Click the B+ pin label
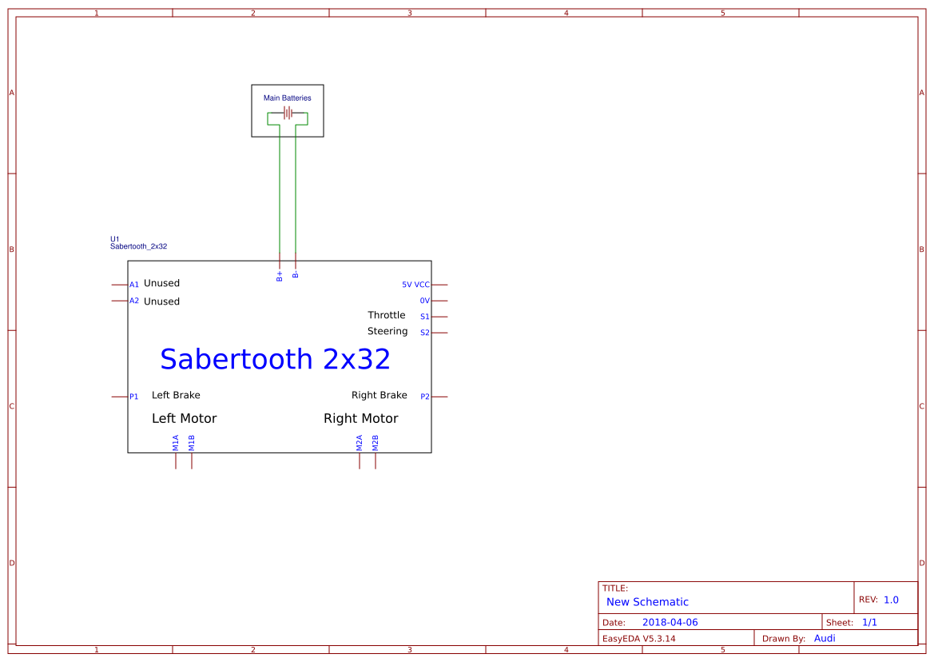The image size is (934, 662). [x=280, y=276]
